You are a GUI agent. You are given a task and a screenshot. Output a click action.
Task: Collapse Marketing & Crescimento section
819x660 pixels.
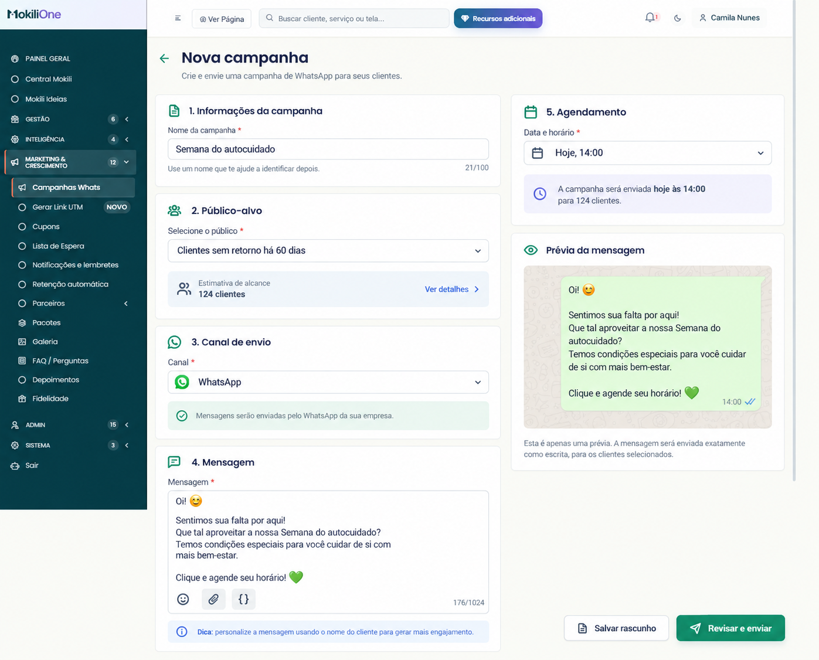click(x=127, y=162)
